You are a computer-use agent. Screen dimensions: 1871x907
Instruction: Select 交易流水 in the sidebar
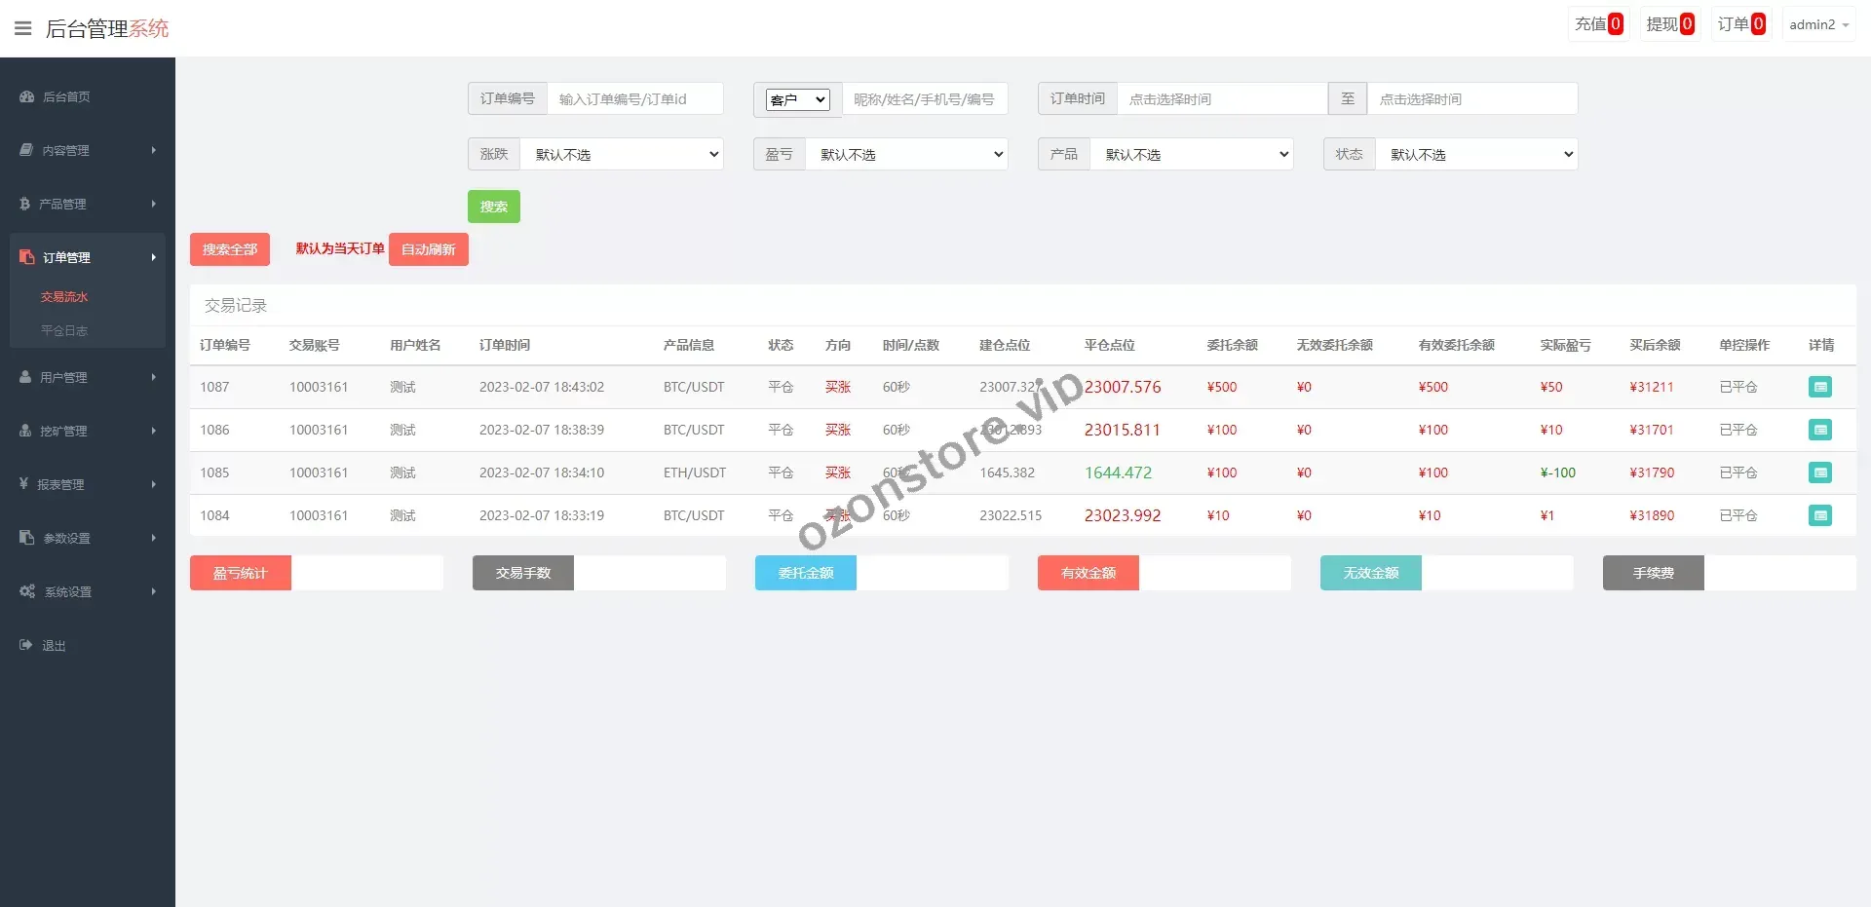pyautogui.click(x=64, y=297)
